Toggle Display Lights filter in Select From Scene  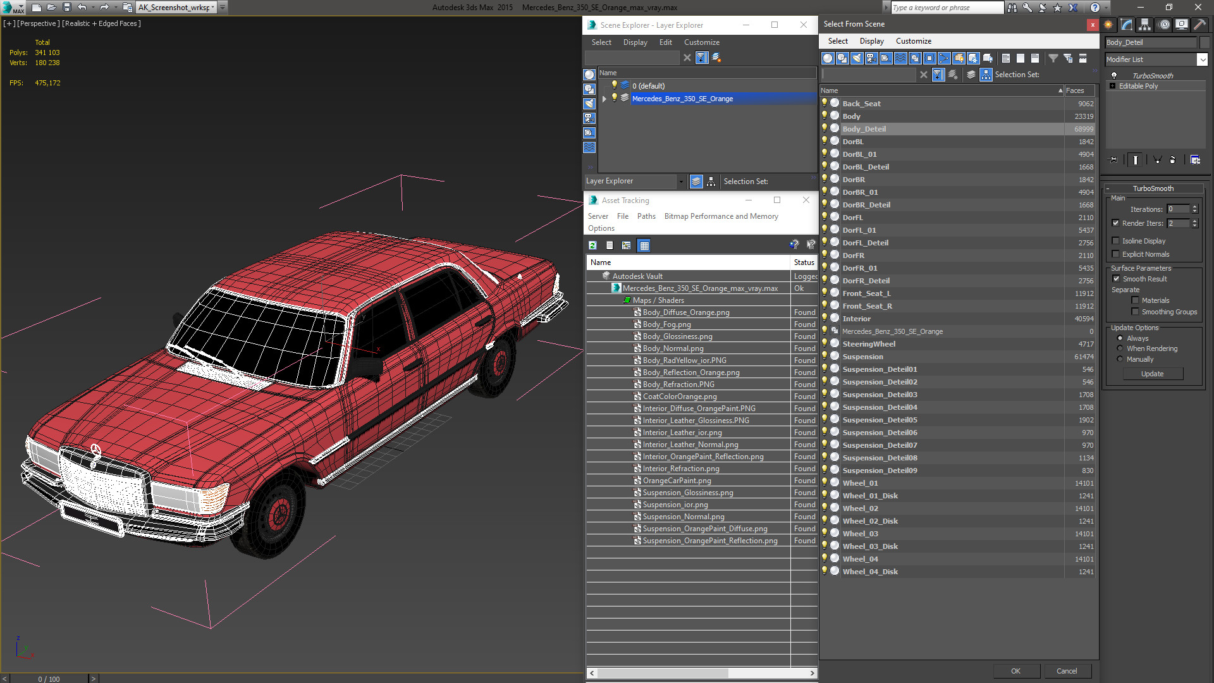(857, 58)
